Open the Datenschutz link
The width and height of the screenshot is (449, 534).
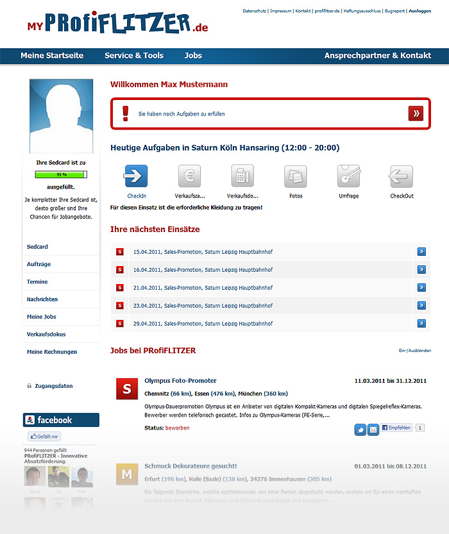[x=254, y=11]
